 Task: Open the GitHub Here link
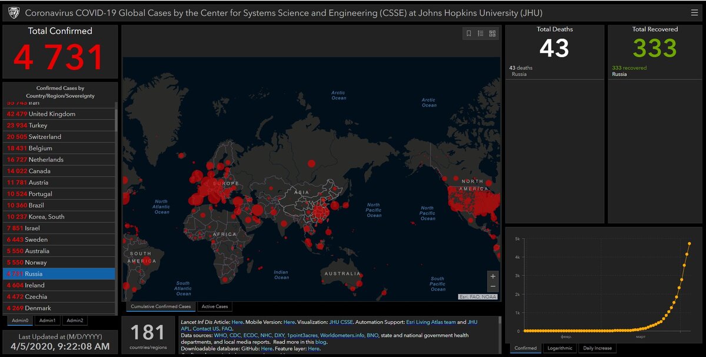click(267, 349)
